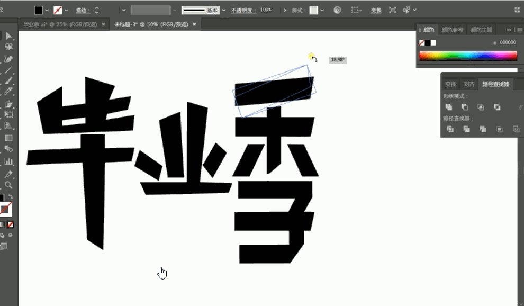Select the Blend tool

coord(8,149)
